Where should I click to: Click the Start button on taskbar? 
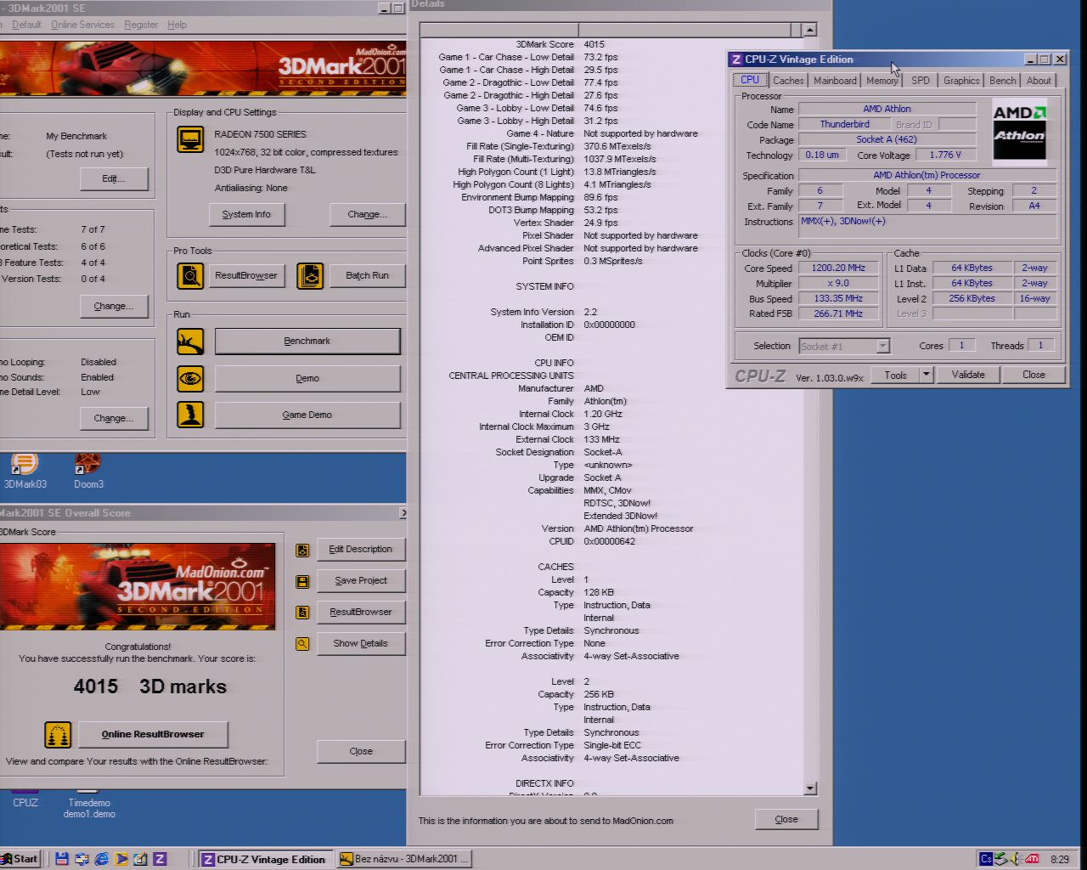coord(20,859)
